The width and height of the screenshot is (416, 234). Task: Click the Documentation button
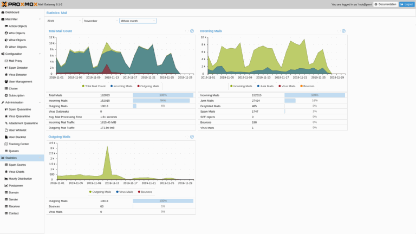pyautogui.click(x=386, y=4)
